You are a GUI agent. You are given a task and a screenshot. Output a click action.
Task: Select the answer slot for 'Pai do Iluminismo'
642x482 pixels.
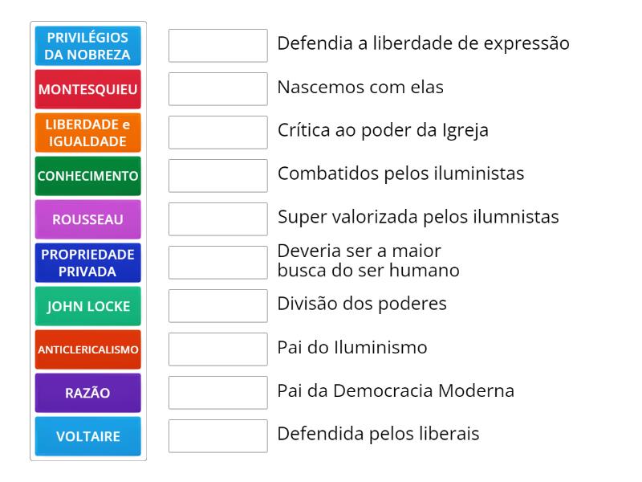point(218,349)
